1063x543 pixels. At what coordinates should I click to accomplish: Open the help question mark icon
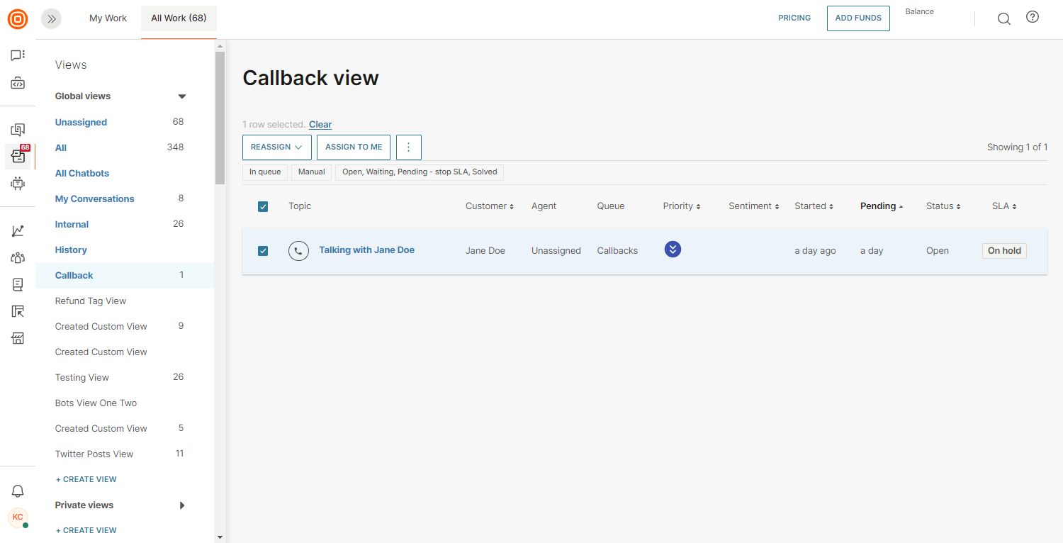1033,18
